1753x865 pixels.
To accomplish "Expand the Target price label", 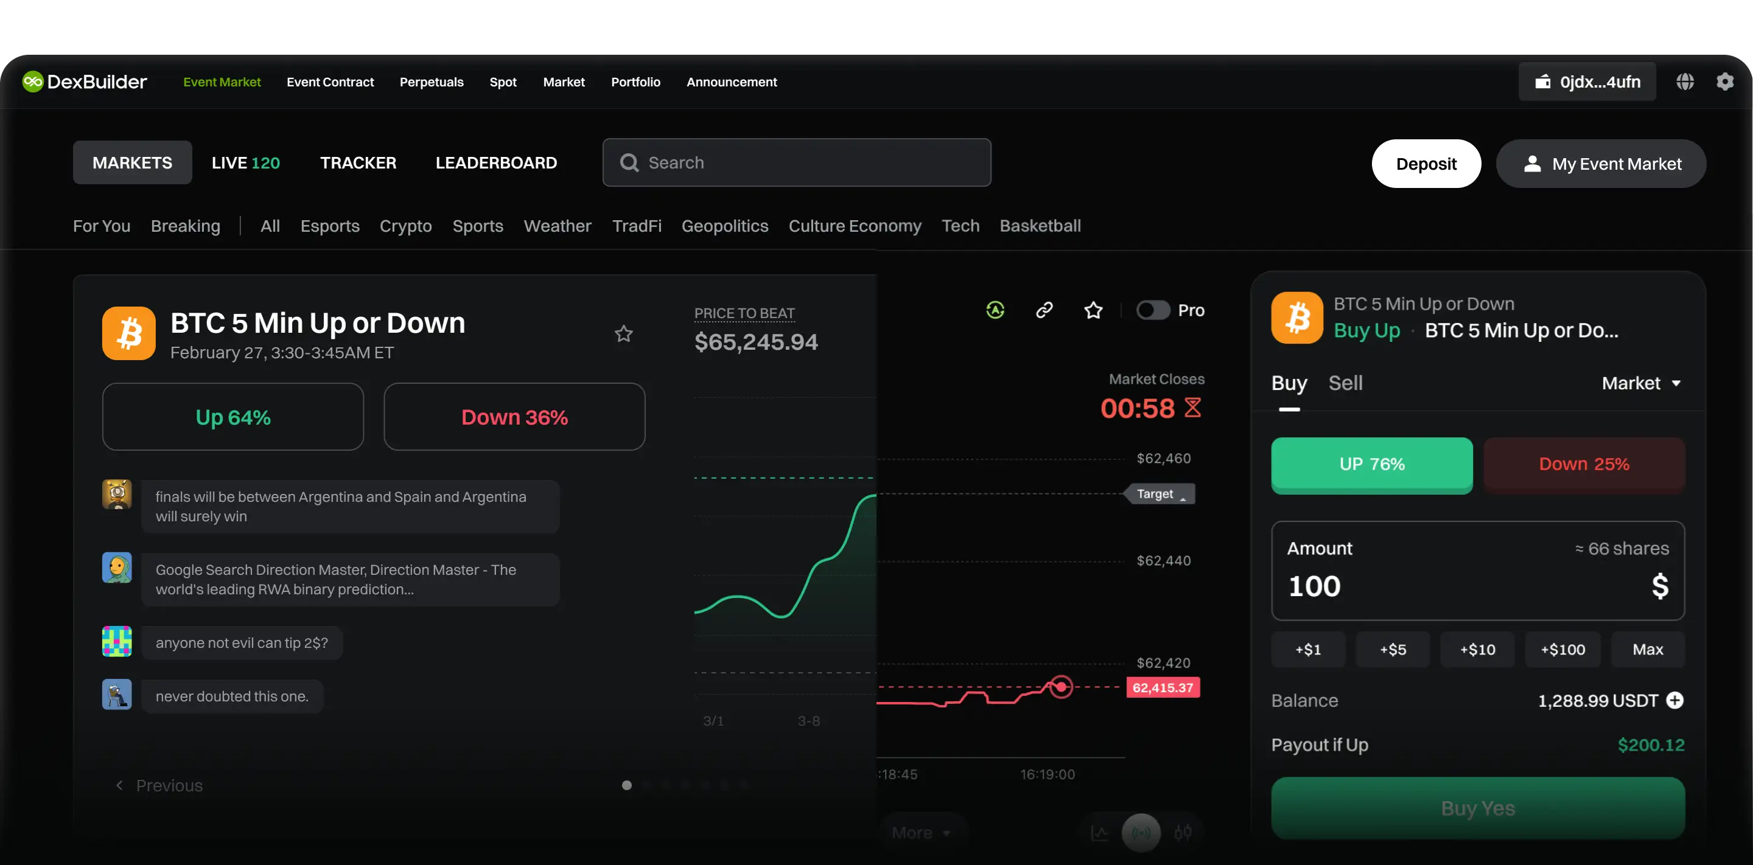I will [1160, 494].
